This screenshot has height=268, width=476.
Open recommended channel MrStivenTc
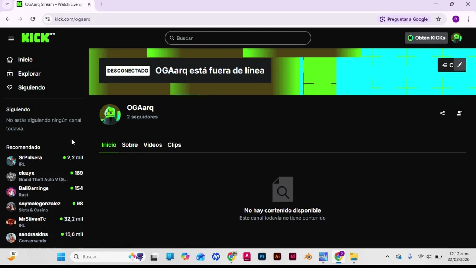click(x=45, y=222)
